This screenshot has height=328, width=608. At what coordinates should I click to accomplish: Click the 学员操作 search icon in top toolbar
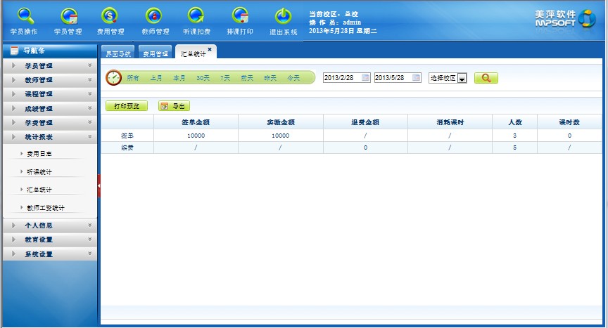pyautogui.click(x=25, y=16)
